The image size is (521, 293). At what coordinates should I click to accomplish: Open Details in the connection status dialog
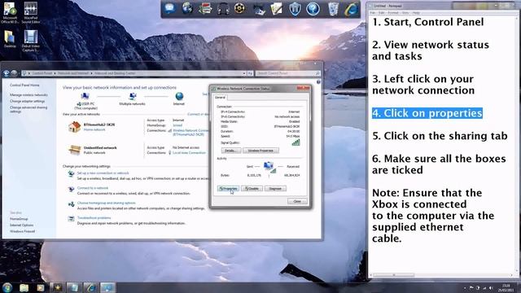[231, 151]
